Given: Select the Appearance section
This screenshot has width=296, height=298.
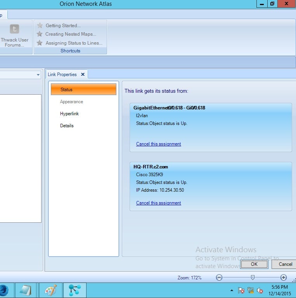Looking at the screenshot, I should tap(71, 102).
